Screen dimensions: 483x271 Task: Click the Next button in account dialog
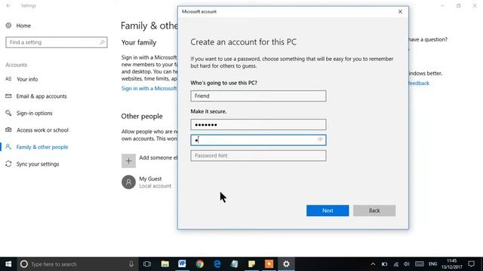point(328,211)
